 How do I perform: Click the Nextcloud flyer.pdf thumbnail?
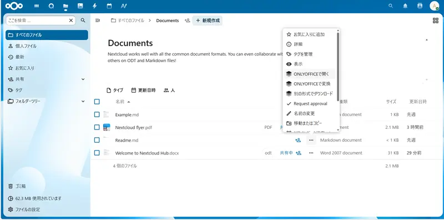tap(107, 127)
